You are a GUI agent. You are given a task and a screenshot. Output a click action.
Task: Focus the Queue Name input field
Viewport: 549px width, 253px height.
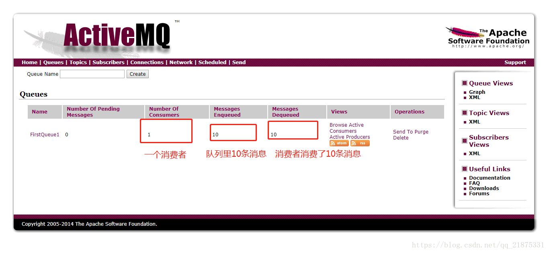coord(92,74)
